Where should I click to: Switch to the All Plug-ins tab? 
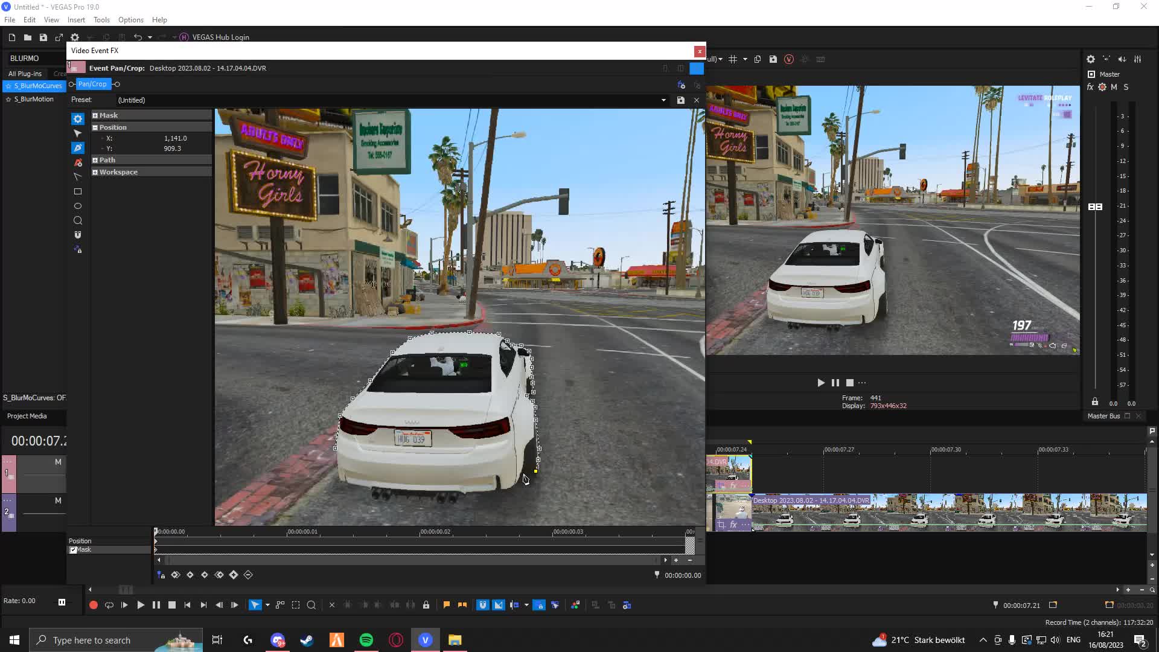pyautogui.click(x=25, y=74)
